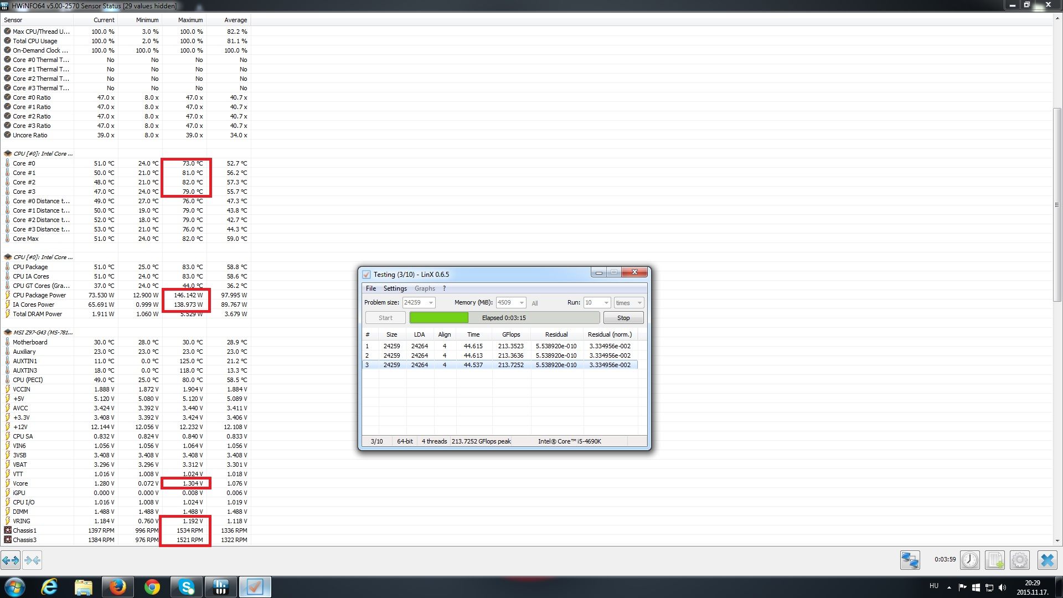Open the Run count dropdown
This screenshot has width=1063, height=598.
(606, 303)
